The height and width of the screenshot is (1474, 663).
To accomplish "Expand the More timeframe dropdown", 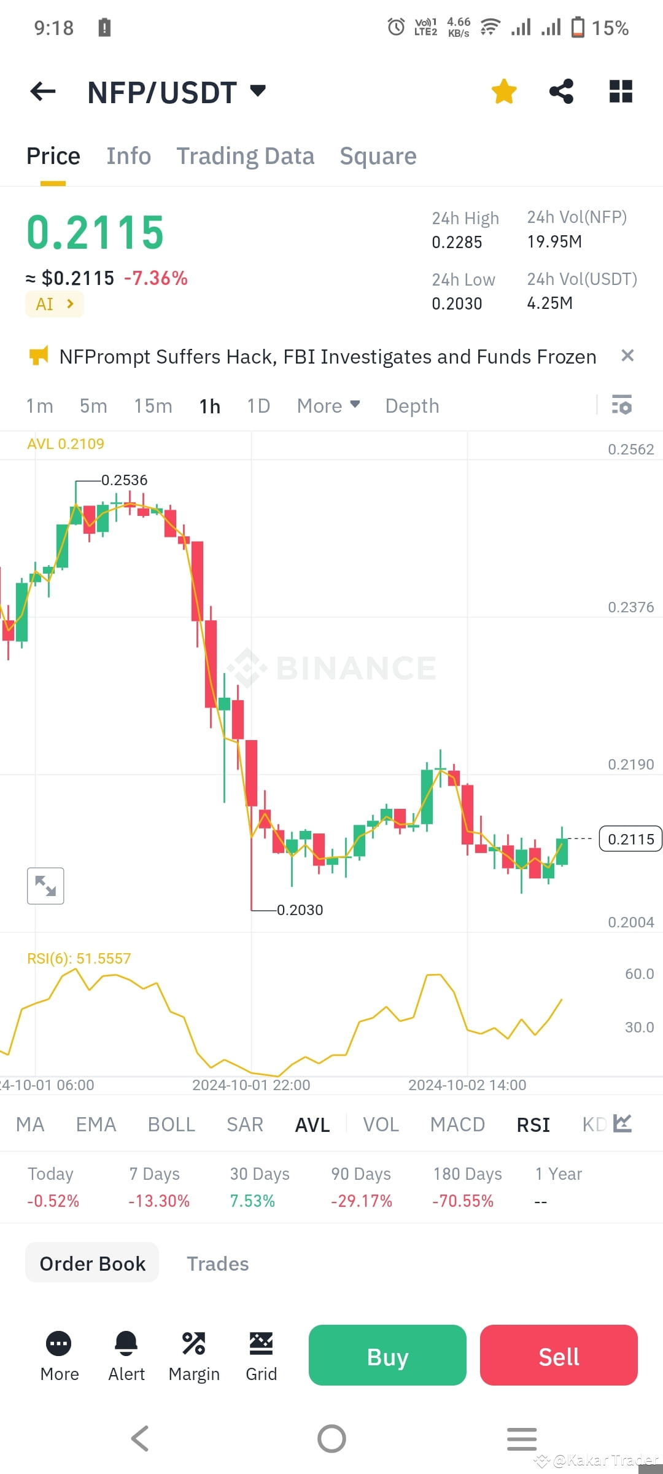I will click(328, 405).
